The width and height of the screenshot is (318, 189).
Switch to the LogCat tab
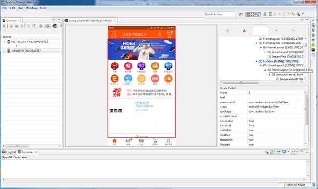point(9,152)
